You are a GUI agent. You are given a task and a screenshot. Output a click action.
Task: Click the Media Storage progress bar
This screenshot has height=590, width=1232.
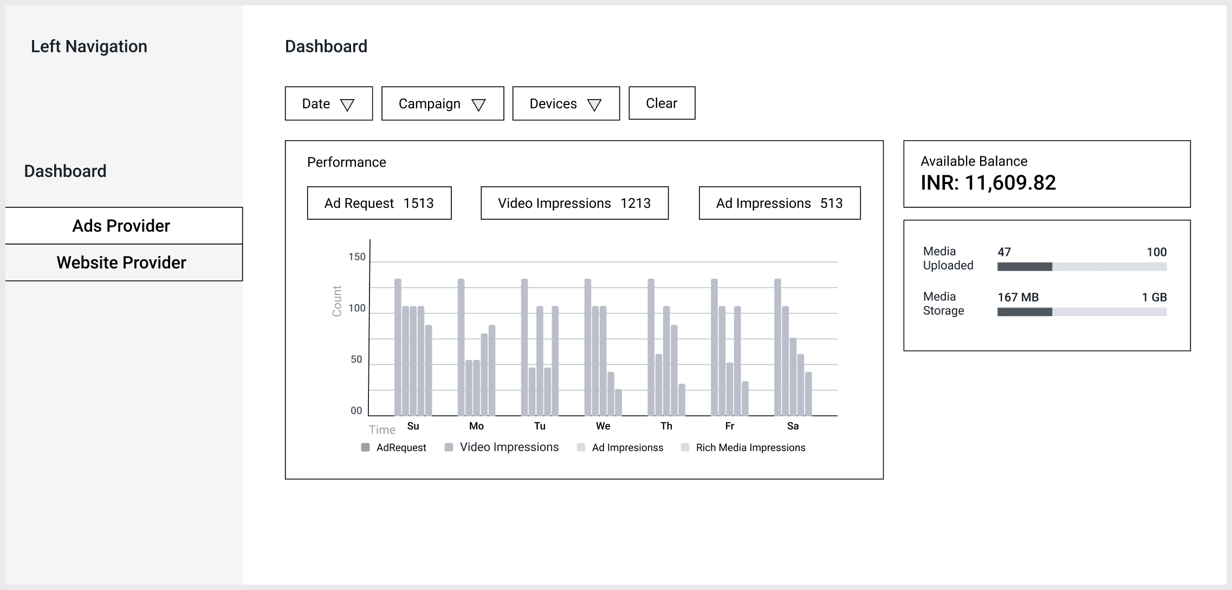point(1081,312)
